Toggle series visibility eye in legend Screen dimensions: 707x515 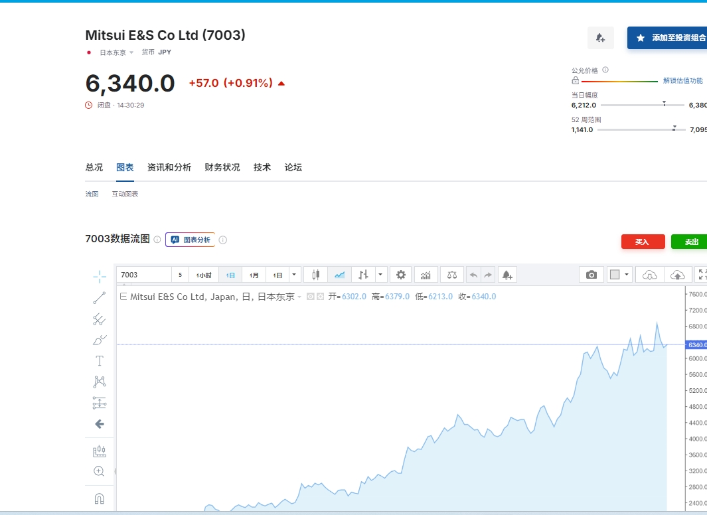(x=310, y=297)
